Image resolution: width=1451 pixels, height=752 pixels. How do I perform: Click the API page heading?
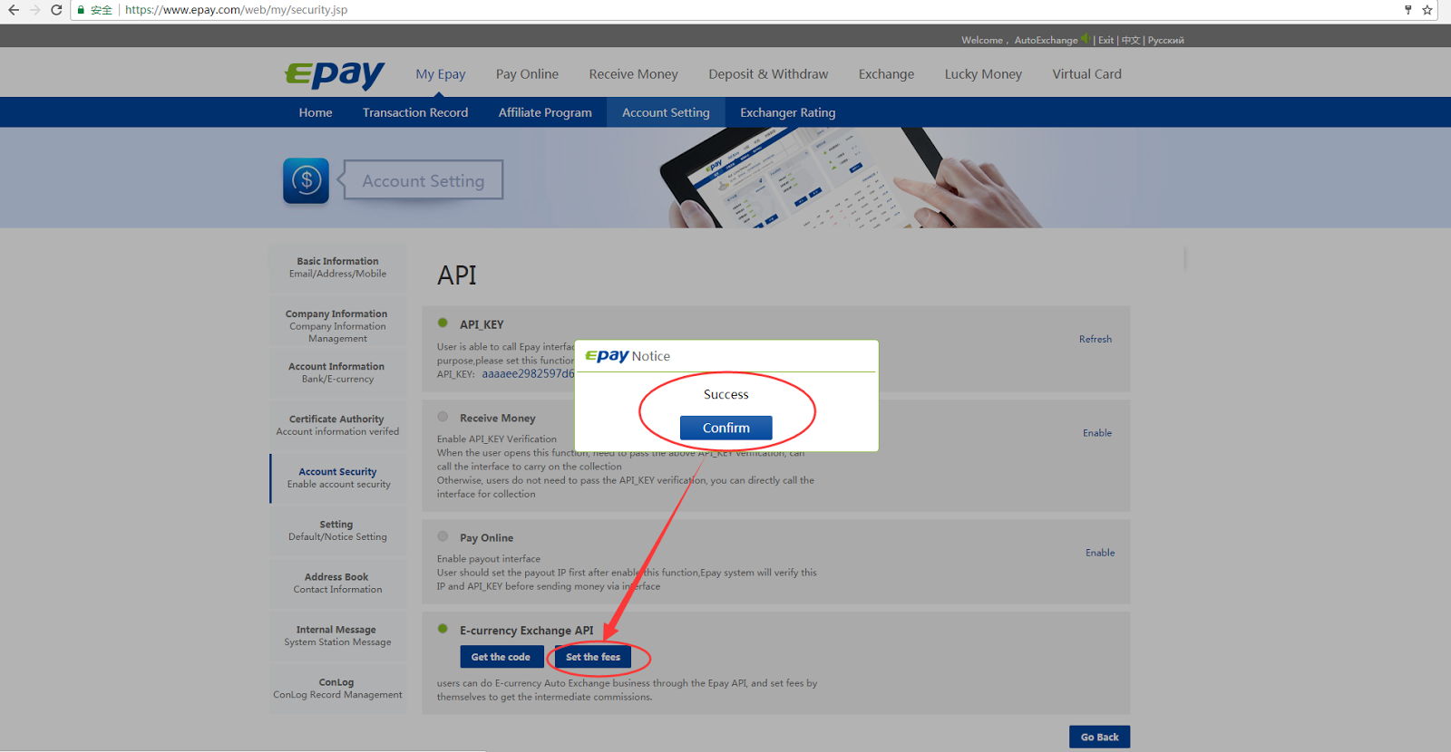pos(457,275)
